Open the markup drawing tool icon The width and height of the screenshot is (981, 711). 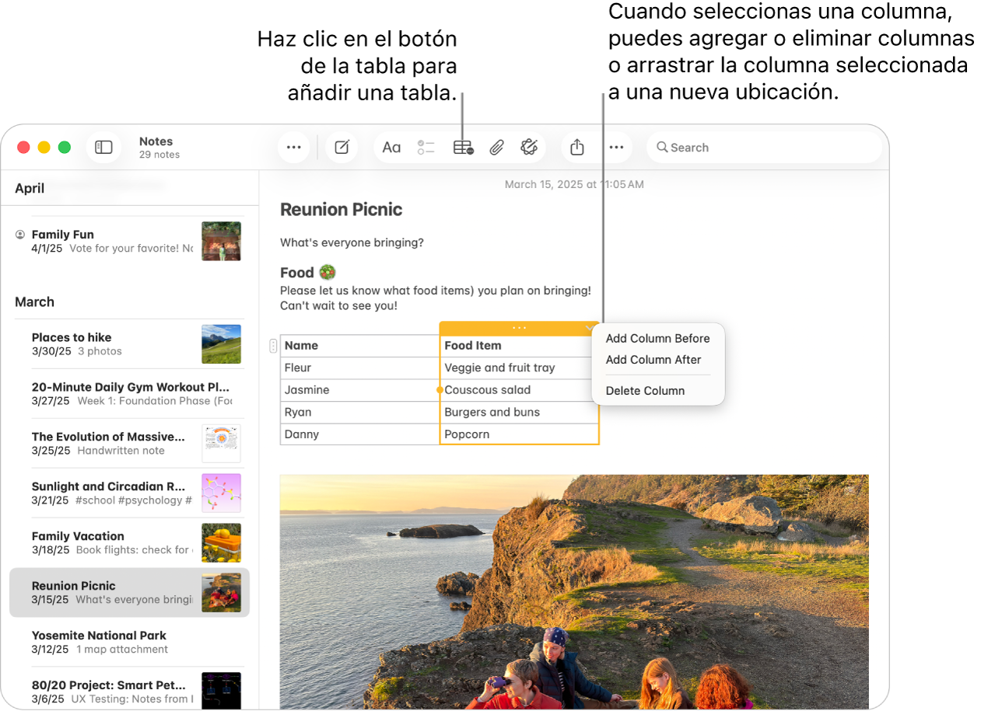click(x=529, y=147)
